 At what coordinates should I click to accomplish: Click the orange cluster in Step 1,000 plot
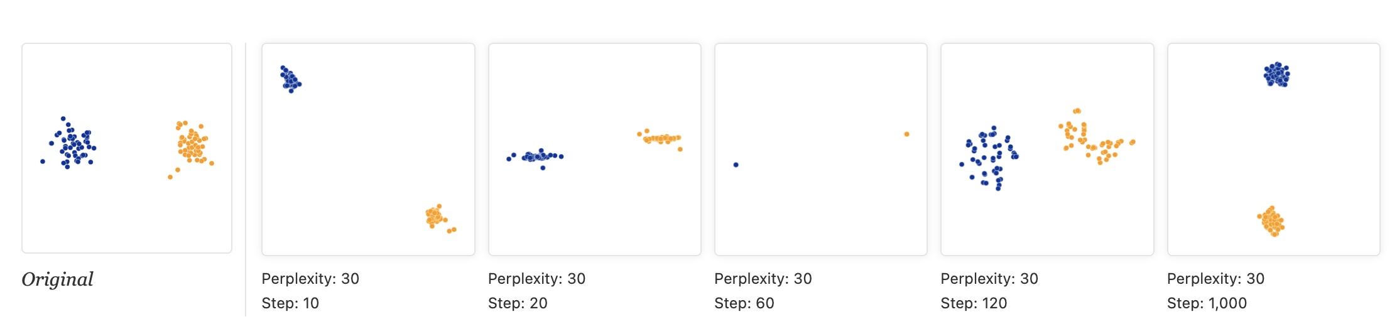click(1272, 221)
